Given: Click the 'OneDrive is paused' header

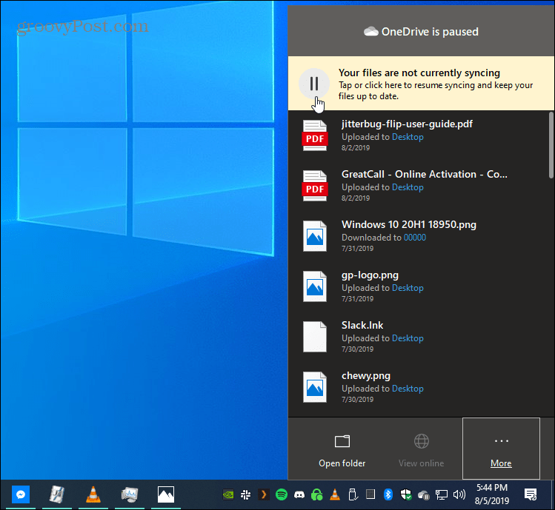Looking at the screenshot, I should click(x=421, y=32).
